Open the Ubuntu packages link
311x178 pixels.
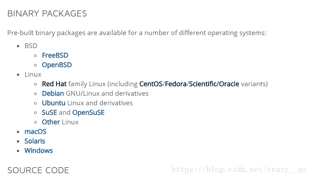coord(53,103)
